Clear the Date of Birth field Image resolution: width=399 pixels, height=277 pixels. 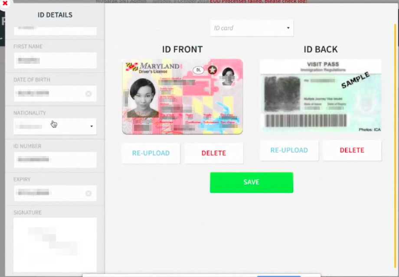click(x=88, y=94)
